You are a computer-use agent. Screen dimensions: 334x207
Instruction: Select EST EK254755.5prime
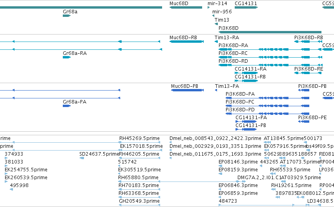pos(6,174)
